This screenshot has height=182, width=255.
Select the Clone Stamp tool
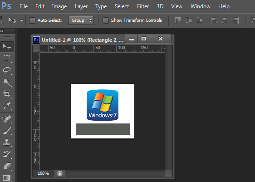point(7,143)
